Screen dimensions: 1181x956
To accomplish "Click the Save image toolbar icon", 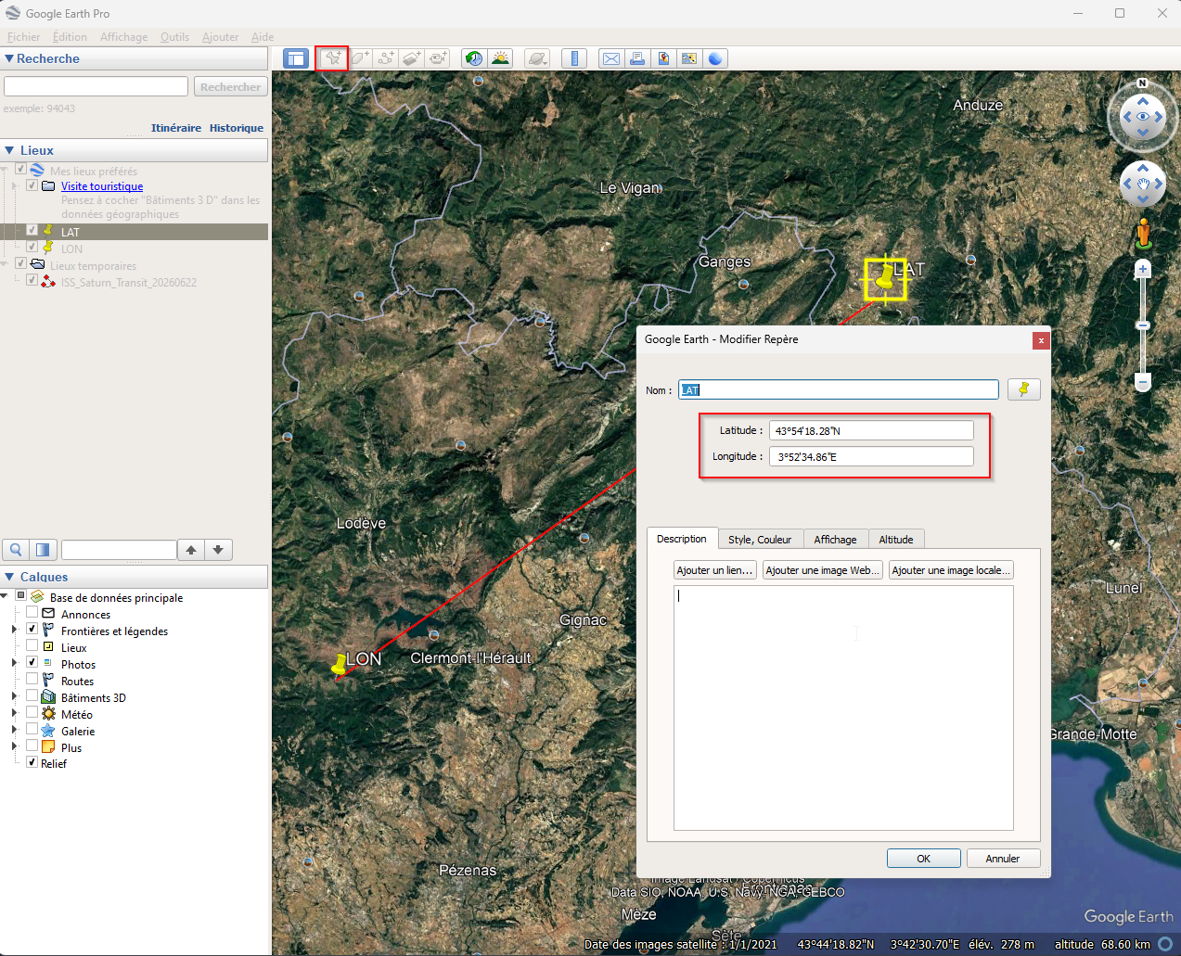I will (x=663, y=58).
